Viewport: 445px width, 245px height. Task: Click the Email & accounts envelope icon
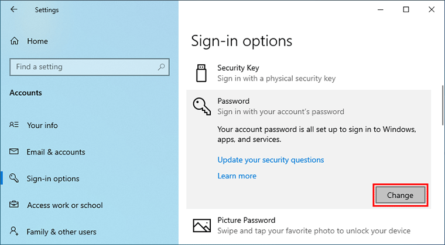[14, 152]
